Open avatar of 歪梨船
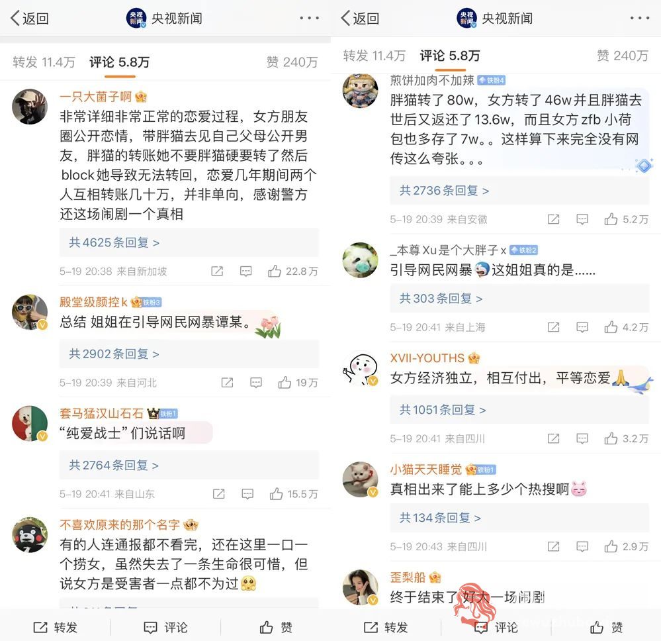 (x=360, y=587)
